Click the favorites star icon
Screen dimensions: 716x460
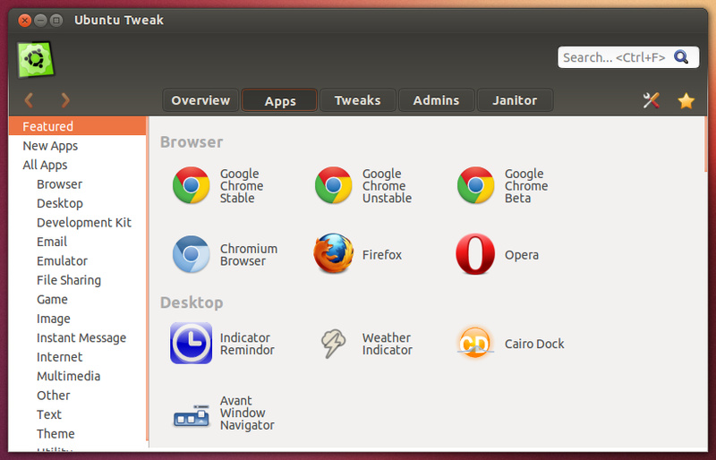(686, 100)
